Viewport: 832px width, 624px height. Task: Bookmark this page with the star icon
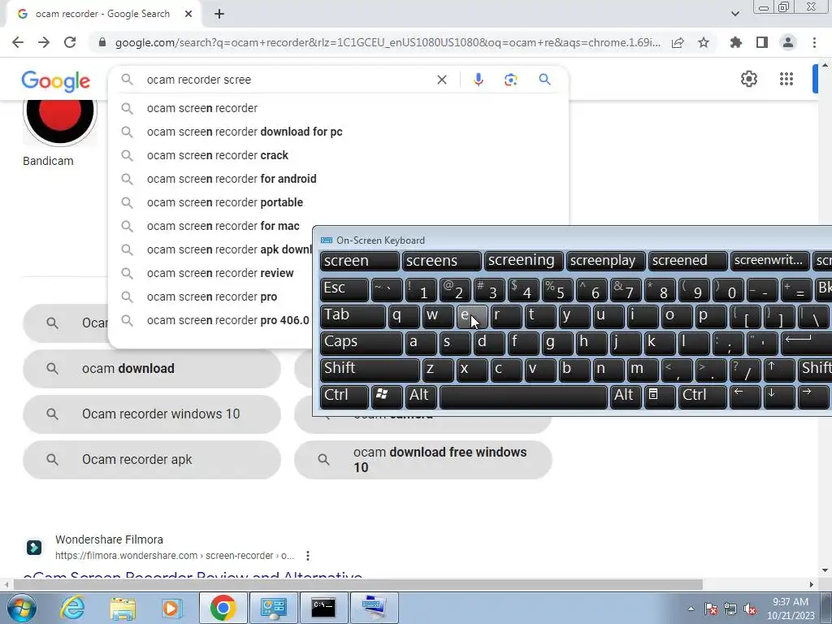click(x=704, y=42)
